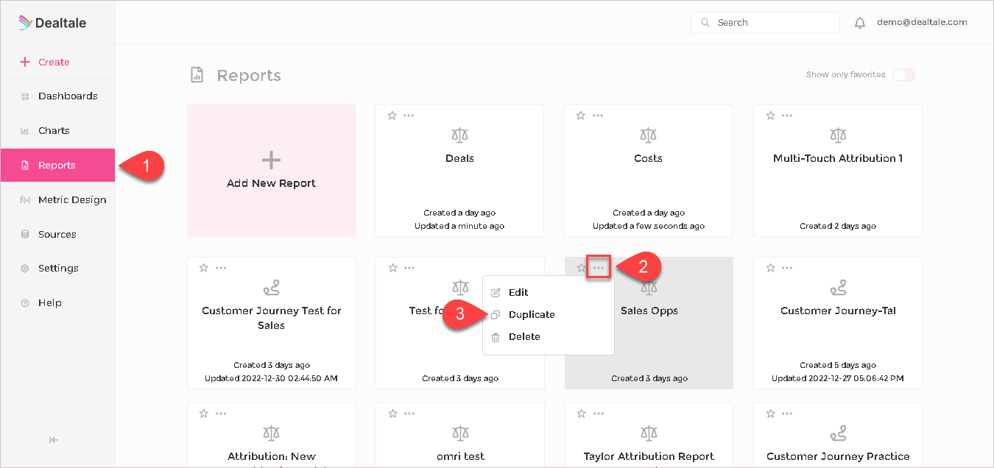Star the Customer Journey Practice report
994x468 pixels.
771,414
